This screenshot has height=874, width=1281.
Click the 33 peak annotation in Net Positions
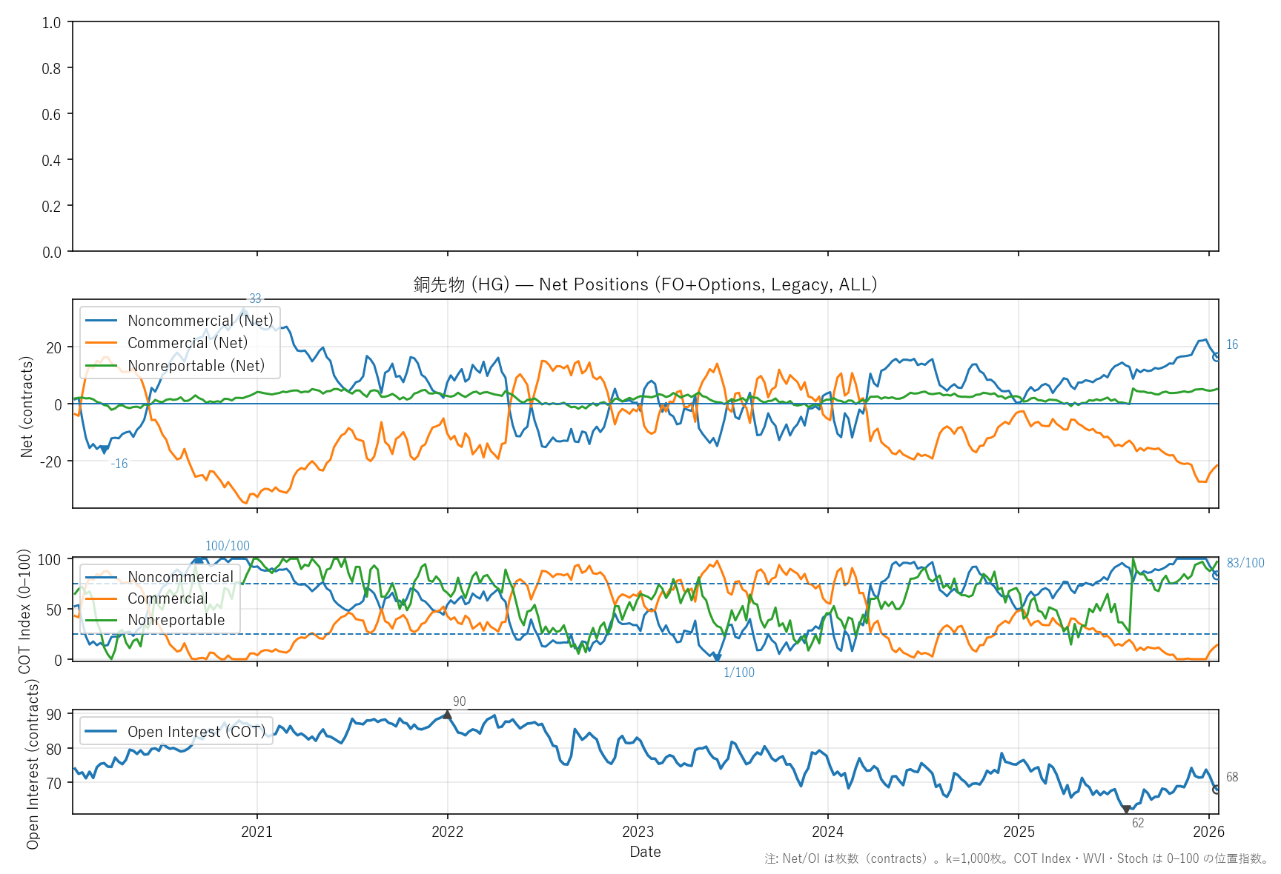(x=255, y=298)
